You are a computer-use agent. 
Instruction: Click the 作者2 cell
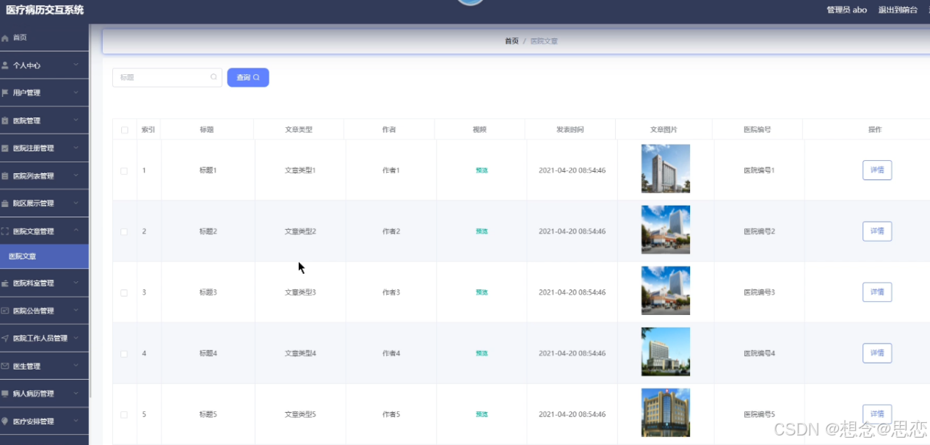pos(391,231)
